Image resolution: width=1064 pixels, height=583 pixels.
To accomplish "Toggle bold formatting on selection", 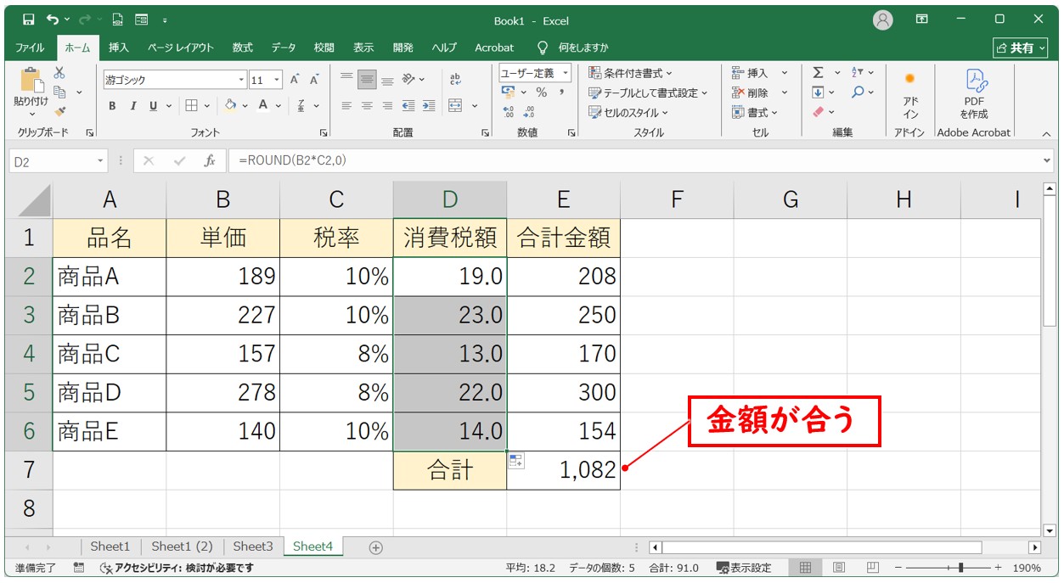I will click(x=111, y=106).
